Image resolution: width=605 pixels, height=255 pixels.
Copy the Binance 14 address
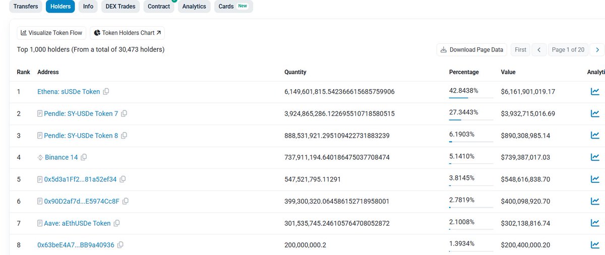[84, 157]
